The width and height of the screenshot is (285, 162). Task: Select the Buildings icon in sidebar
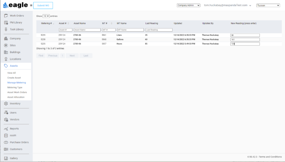pyautogui.click(x=6, y=52)
